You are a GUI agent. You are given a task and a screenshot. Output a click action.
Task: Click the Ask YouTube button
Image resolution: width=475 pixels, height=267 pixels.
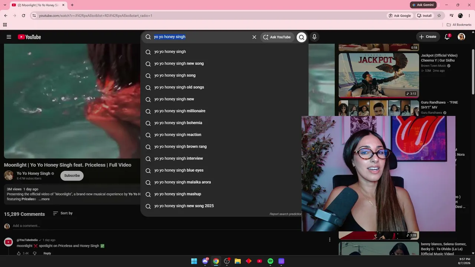coord(277,37)
